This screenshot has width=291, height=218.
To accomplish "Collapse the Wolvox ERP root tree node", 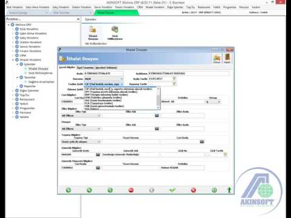I will [8, 25].
